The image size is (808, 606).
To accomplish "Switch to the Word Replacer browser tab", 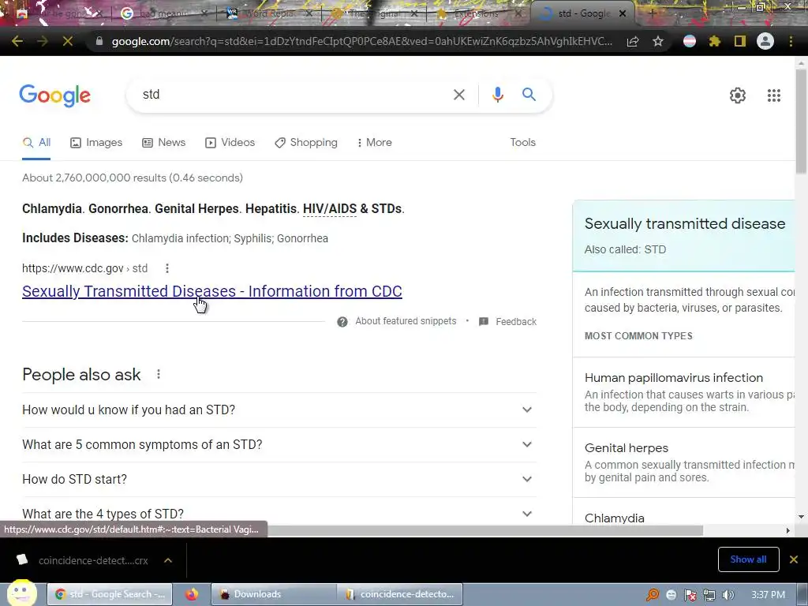I will pos(268,14).
